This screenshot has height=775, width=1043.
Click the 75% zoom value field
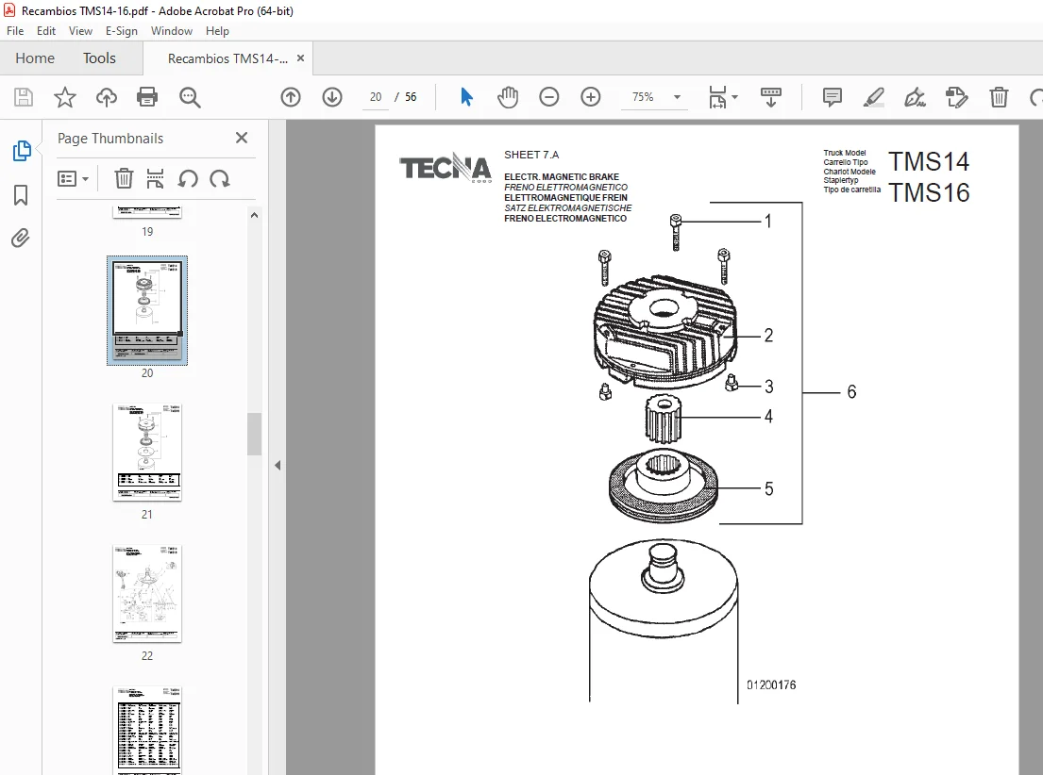[643, 97]
